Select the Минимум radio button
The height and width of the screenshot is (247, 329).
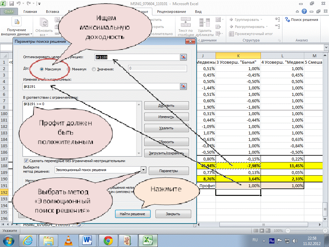69,69
